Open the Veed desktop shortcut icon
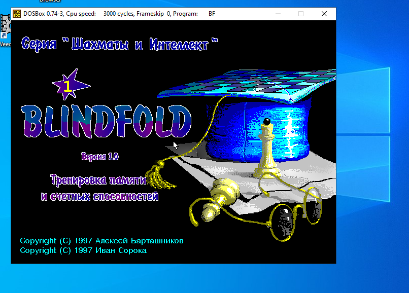 tap(6, 28)
